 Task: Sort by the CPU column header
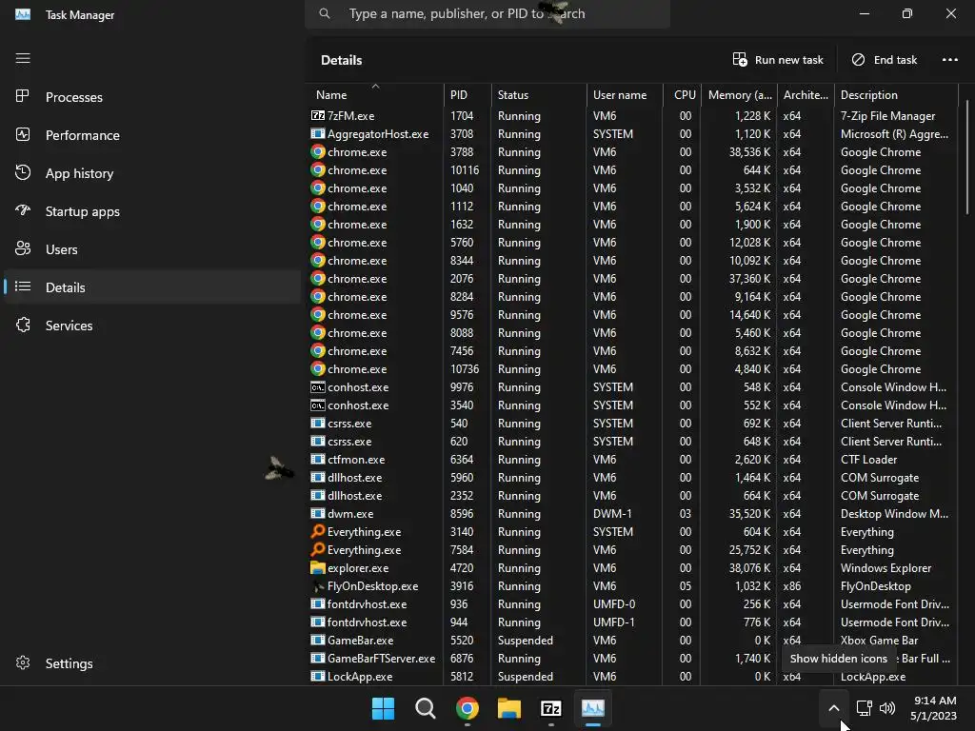click(682, 95)
